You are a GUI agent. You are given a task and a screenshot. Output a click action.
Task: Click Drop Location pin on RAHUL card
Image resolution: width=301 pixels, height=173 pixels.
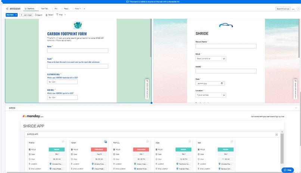[135, 169]
